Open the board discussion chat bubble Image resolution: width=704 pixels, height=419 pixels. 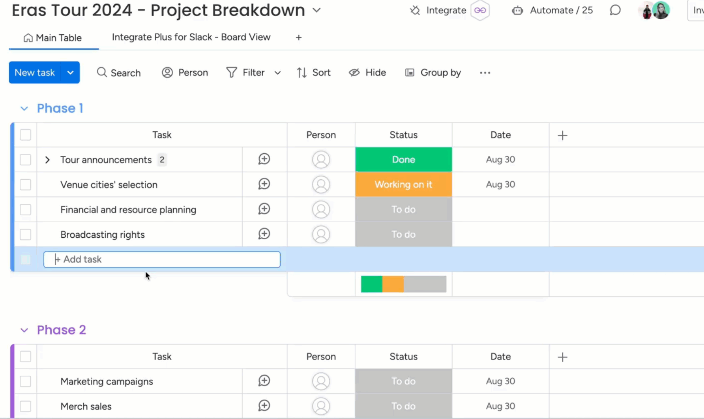pos(615,10)
